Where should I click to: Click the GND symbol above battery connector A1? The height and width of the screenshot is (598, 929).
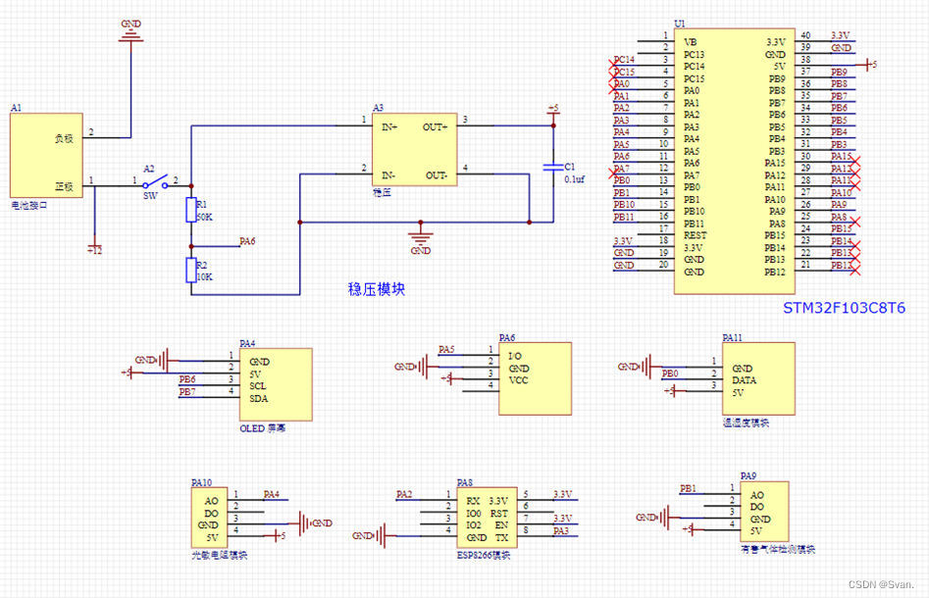tap(130, 32)
